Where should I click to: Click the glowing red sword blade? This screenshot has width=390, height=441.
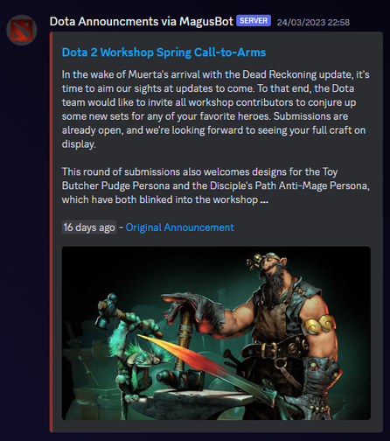[x=201, y=359]
